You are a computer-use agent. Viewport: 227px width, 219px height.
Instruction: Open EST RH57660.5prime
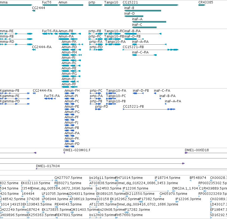[117, 218]
